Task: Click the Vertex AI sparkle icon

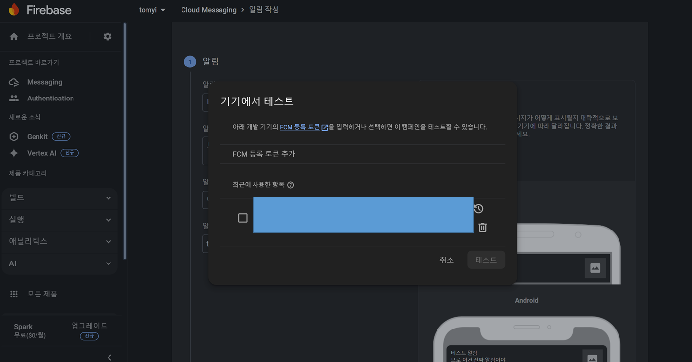Action: click(x=14, y=153)
